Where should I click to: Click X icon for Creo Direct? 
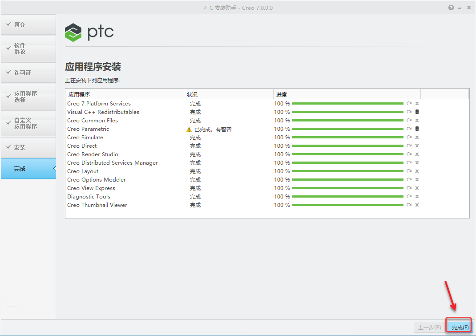[x=417, y=146]
